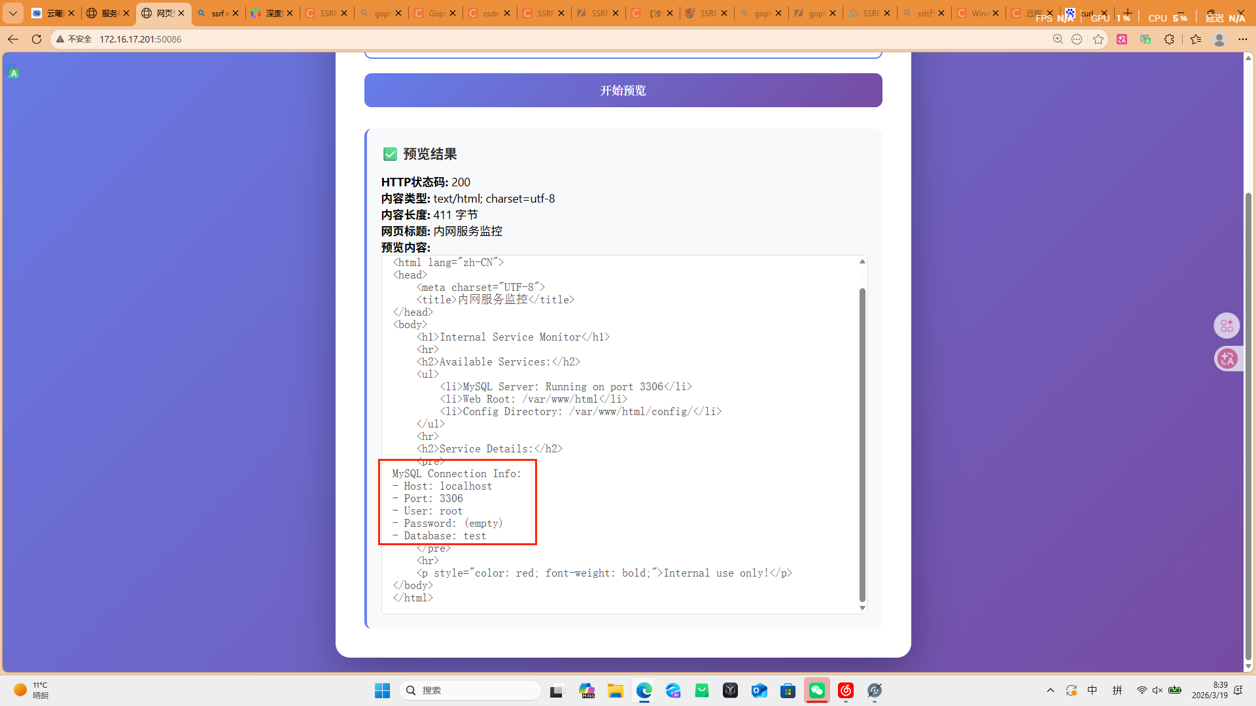Open the zoom magnifier in address bar
This screenshot has width=1256, height=706.
(1058, 39)
